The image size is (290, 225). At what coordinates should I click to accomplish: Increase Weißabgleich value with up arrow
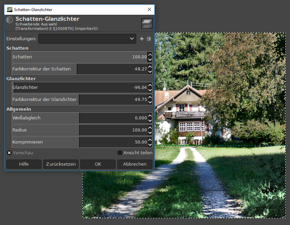click(x=150, y=116)
